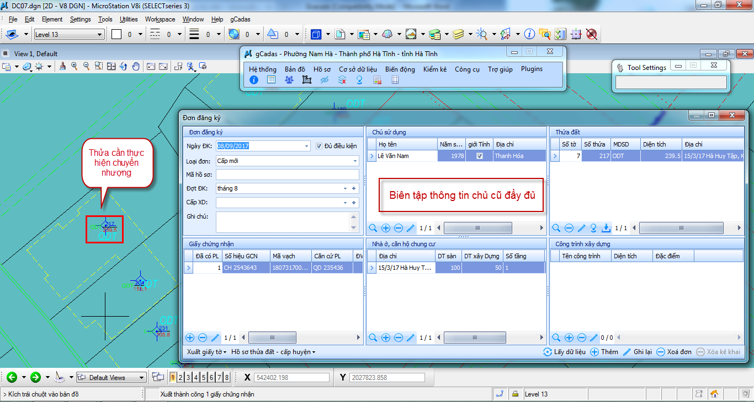Click the Zoom In magnifier icon
Image resolution: width=754 pixels, height=402 pixels.
pyautogui.click(x=74, y=66)
